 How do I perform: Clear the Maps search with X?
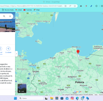click(x=10, y=16)
